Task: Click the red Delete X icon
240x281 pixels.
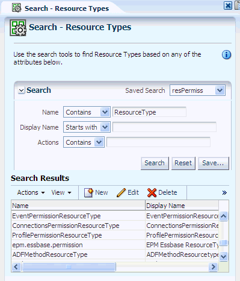Action: pos(152,192)
